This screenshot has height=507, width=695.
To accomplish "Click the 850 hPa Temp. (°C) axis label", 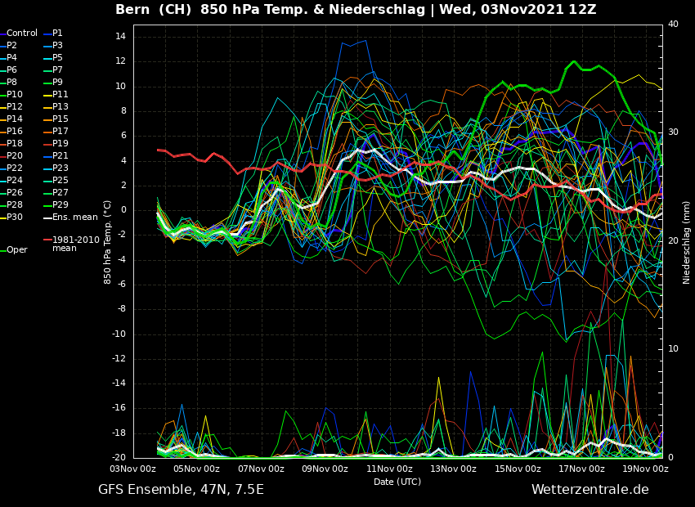I will click(x=108, y=242).
